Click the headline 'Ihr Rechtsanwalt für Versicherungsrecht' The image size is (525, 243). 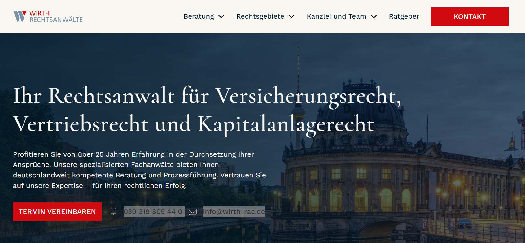[207, 96]
